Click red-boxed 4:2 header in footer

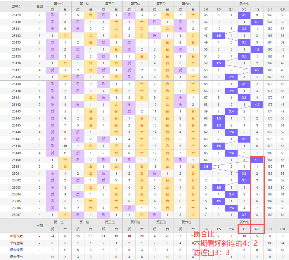click(x=257, y=229)
